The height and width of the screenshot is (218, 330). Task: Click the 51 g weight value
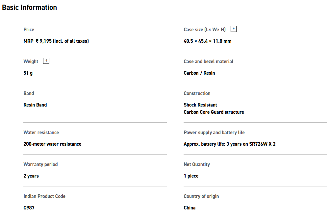click(x=28, y=73)
